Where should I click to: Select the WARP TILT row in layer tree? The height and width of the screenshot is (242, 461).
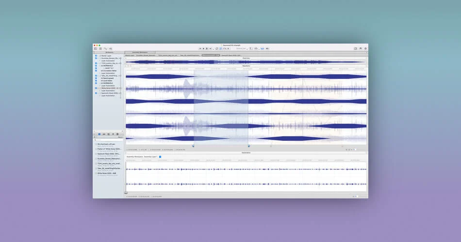click(109, 68)
